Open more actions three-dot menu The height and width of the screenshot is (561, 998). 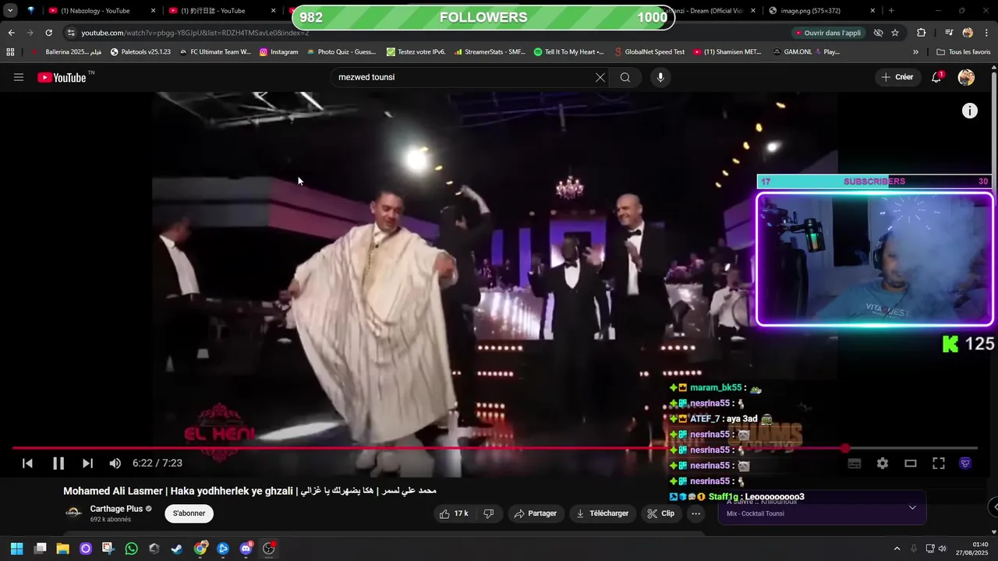pos(695,513)
